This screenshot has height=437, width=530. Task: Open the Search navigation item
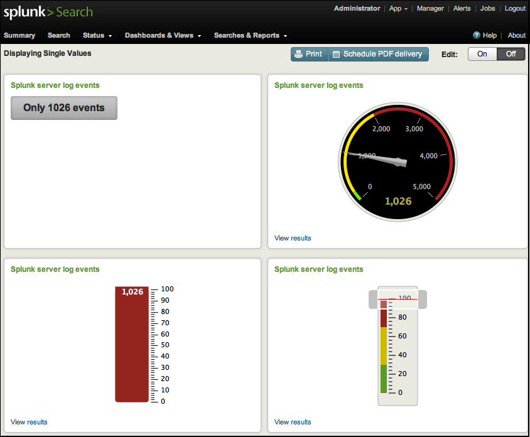(x=59, y=36)
